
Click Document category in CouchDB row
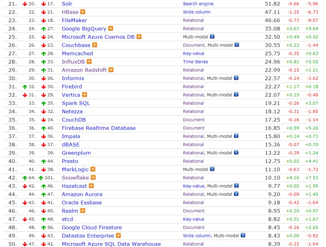[x=194, y=120]
